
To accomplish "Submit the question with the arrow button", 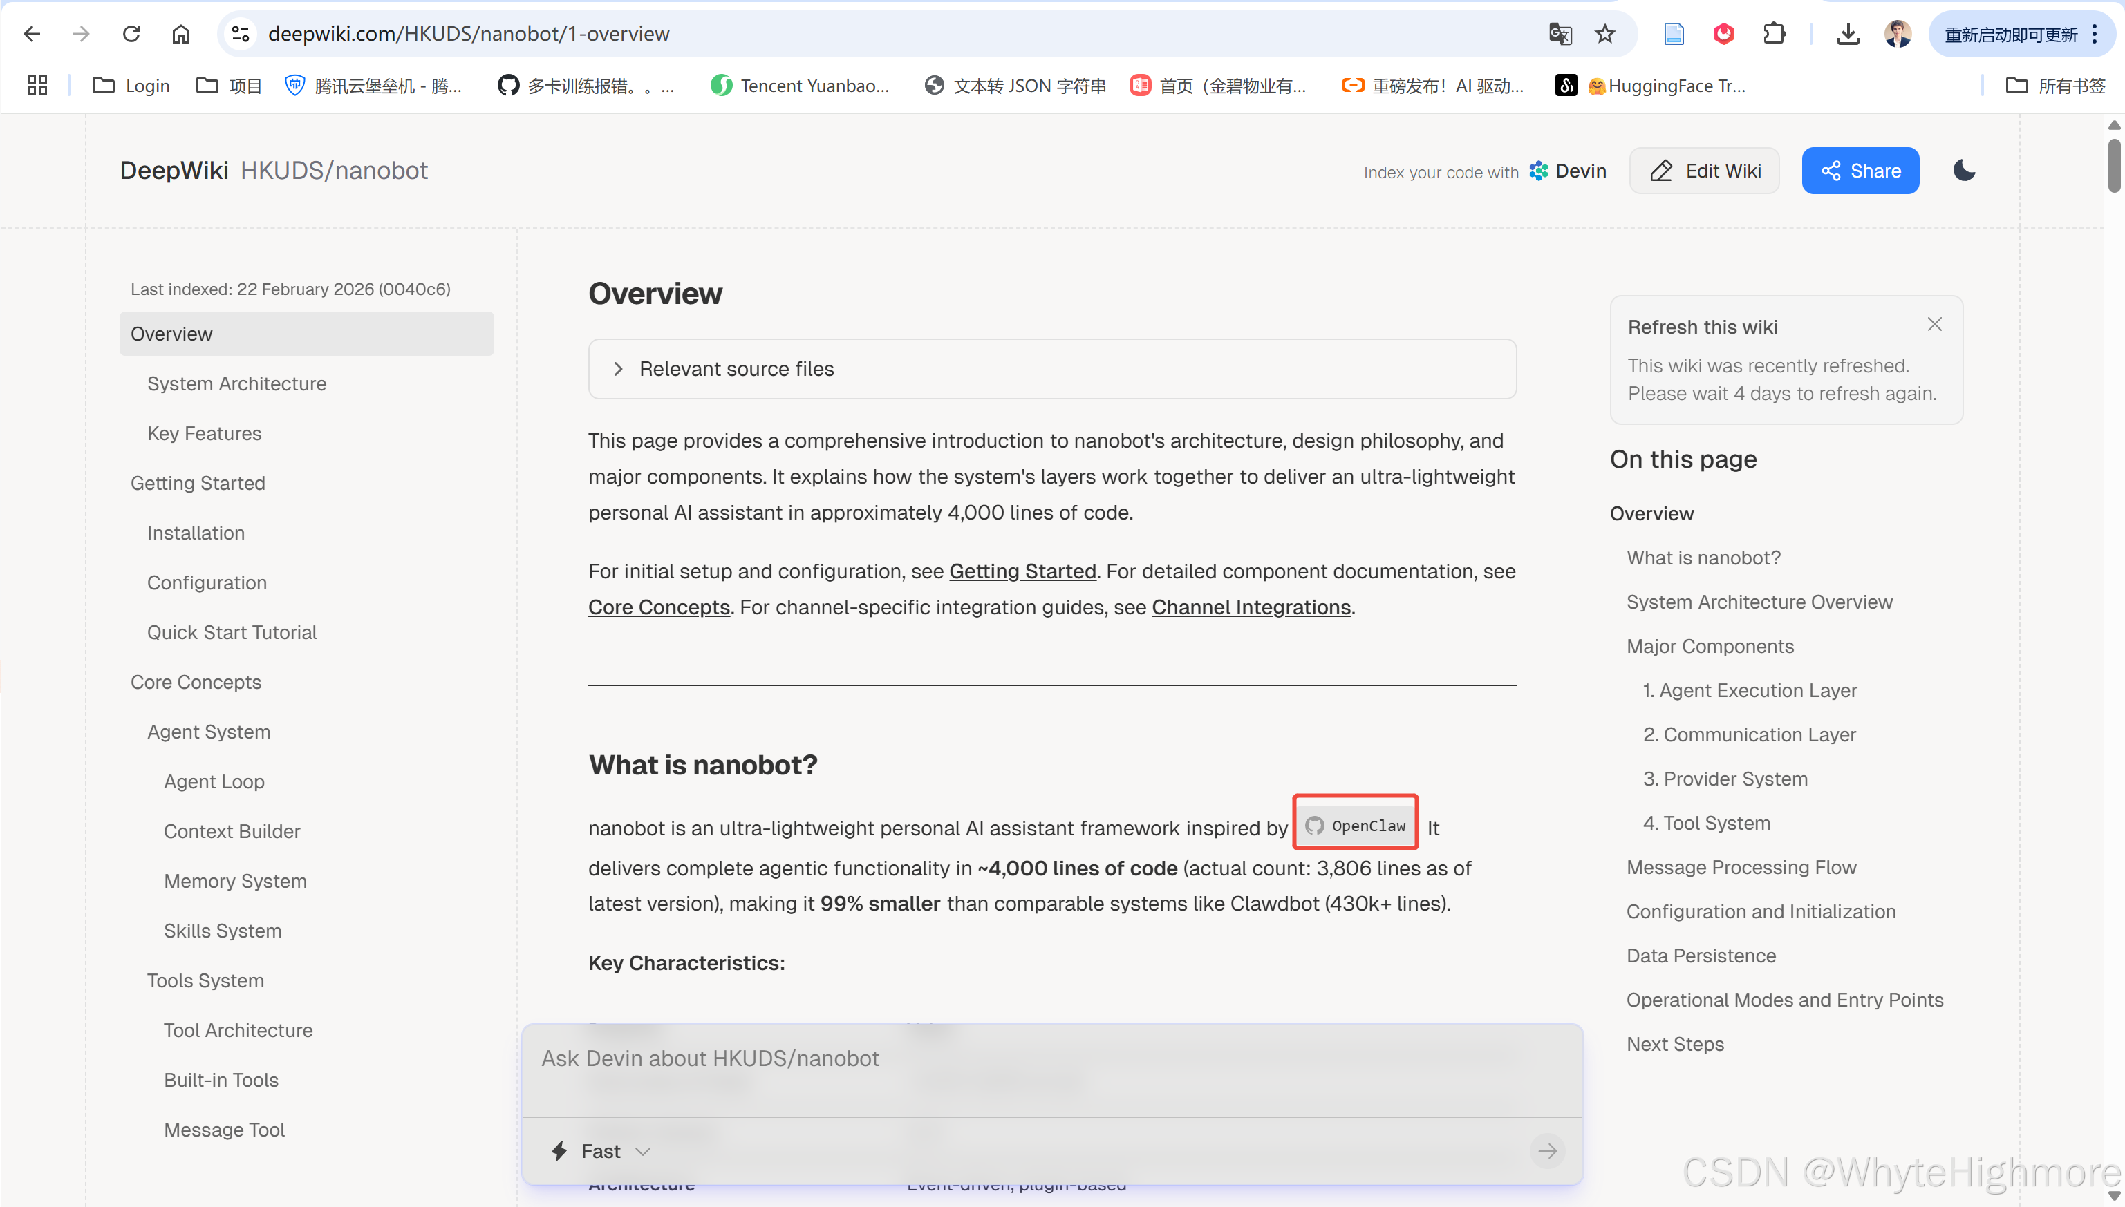I will point(1548,1152).
